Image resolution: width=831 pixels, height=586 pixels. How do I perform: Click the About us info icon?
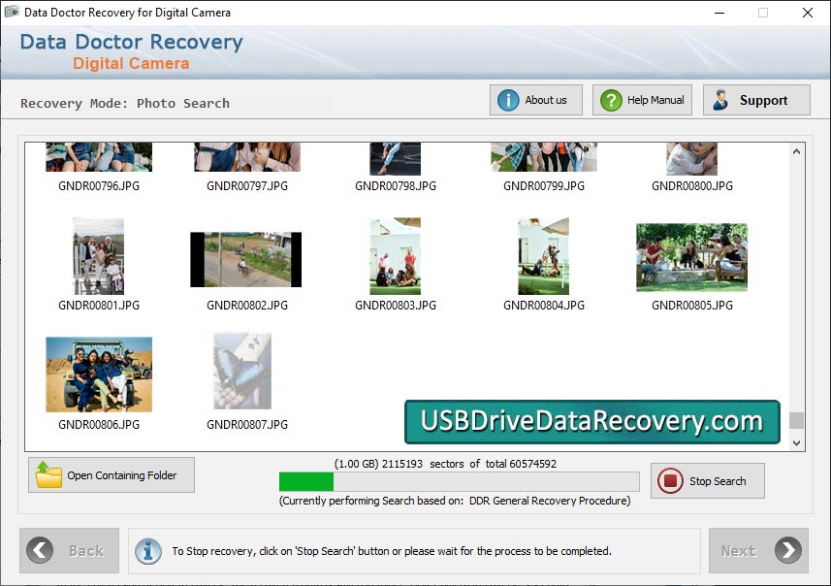[x=508, y=100]
